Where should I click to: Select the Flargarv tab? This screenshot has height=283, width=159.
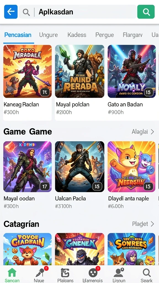132,35
